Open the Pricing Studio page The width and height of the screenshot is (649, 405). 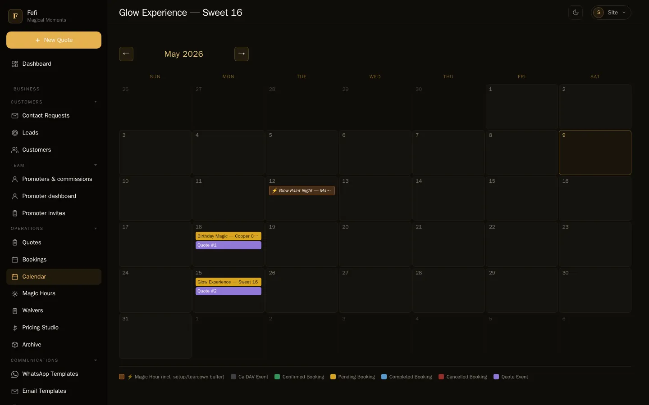pos(54,328)
